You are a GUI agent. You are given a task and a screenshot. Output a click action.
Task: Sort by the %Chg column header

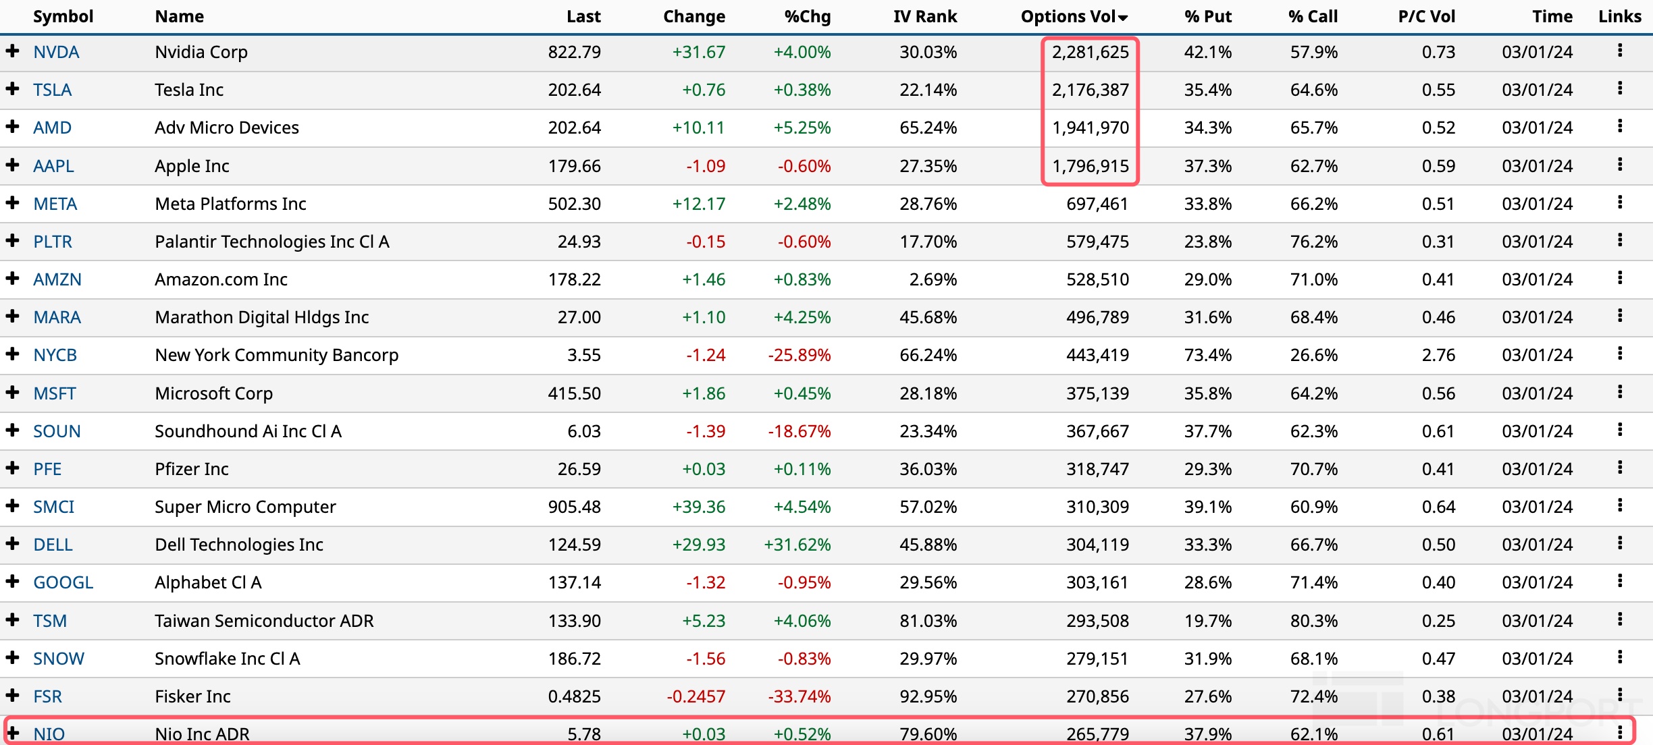point(807,16)
